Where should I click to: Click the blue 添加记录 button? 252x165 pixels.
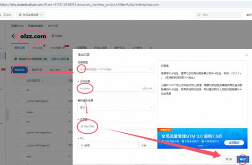pos(20,70)
